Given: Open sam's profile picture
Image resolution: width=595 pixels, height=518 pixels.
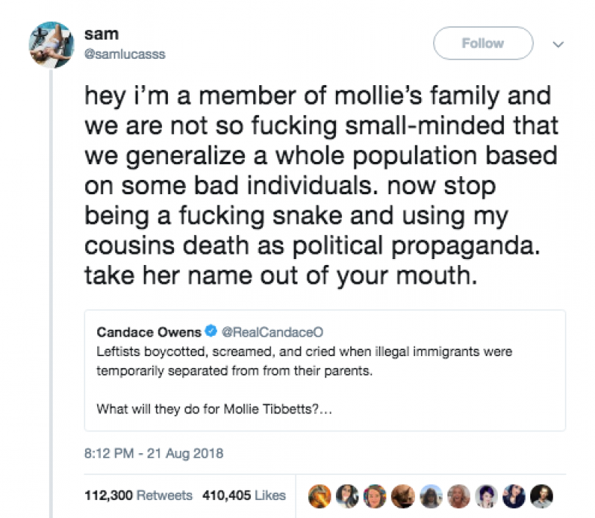Looking at the screenshot, I should (x=52, y=44).
